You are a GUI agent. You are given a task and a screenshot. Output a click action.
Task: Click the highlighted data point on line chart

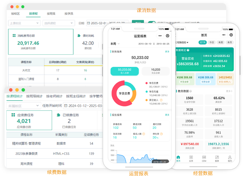(150, 159)
